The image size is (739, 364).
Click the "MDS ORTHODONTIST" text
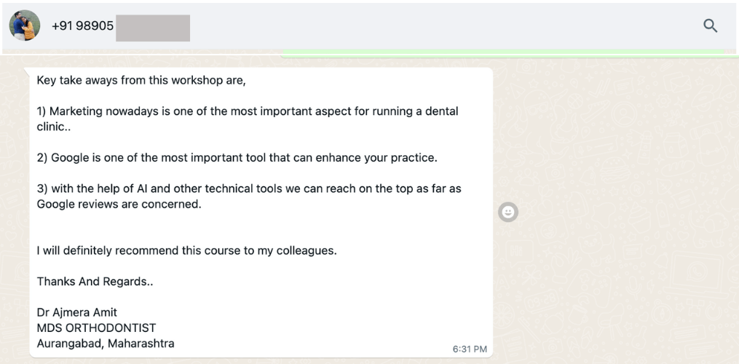click(x=96, y=328)
